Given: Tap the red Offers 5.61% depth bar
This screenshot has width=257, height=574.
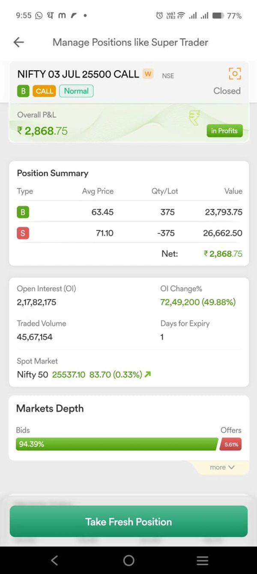Looking at the screenshot, I should coord(231,444).
